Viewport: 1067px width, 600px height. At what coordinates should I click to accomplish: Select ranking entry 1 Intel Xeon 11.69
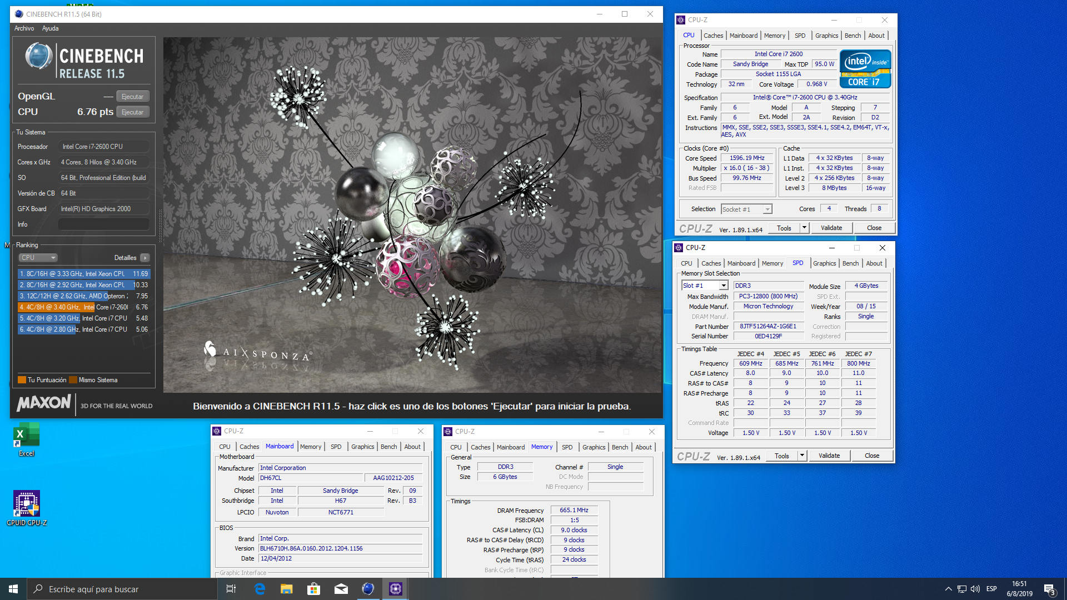84,274
